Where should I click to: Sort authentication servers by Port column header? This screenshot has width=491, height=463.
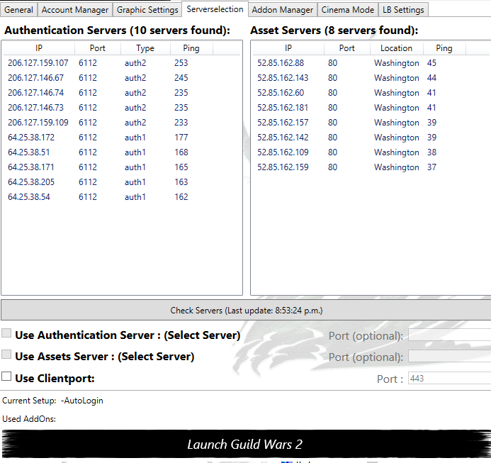coord(97,48)
